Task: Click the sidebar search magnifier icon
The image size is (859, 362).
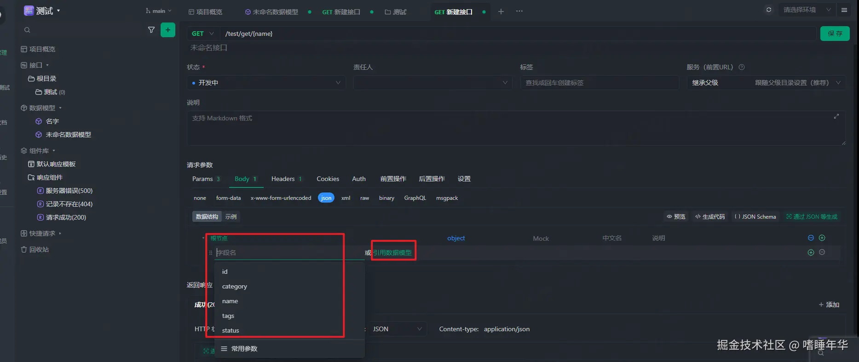Action: point(27,30)
